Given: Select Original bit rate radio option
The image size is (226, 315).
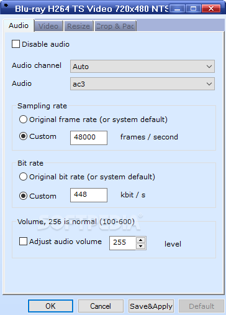Looking at the screenshot, I should pos(23,177).
